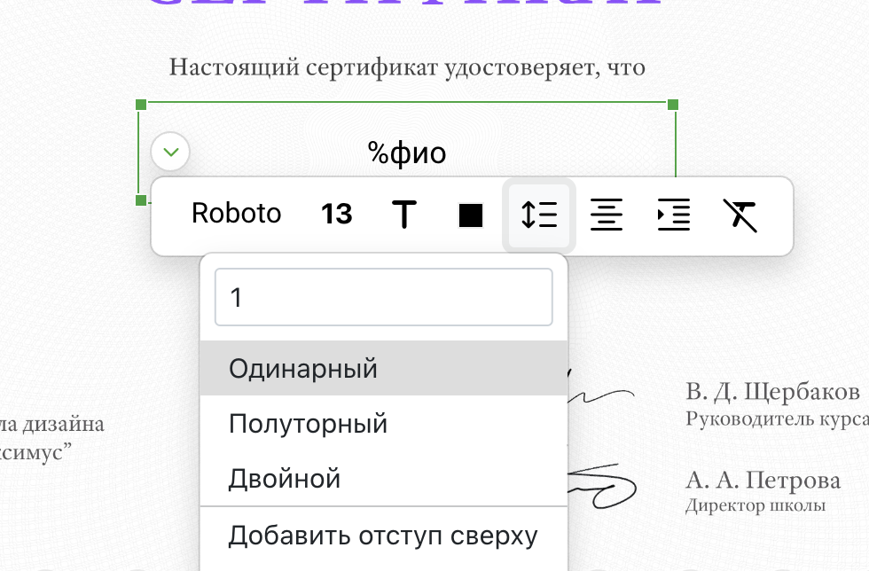Select the Одинарный spacing option

pos(383,368)
